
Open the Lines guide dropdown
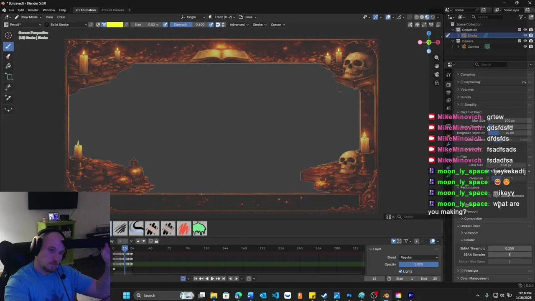tap(248, 17)
